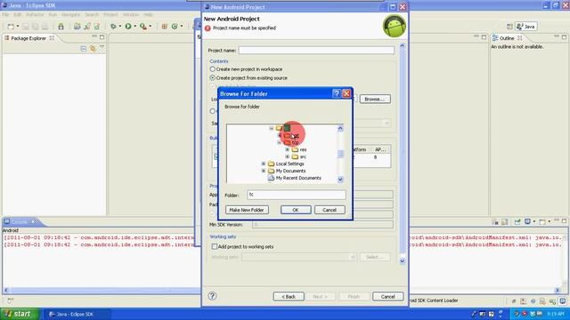Click the Open Console icon
The image size is (570, 320).
[542, 221]
